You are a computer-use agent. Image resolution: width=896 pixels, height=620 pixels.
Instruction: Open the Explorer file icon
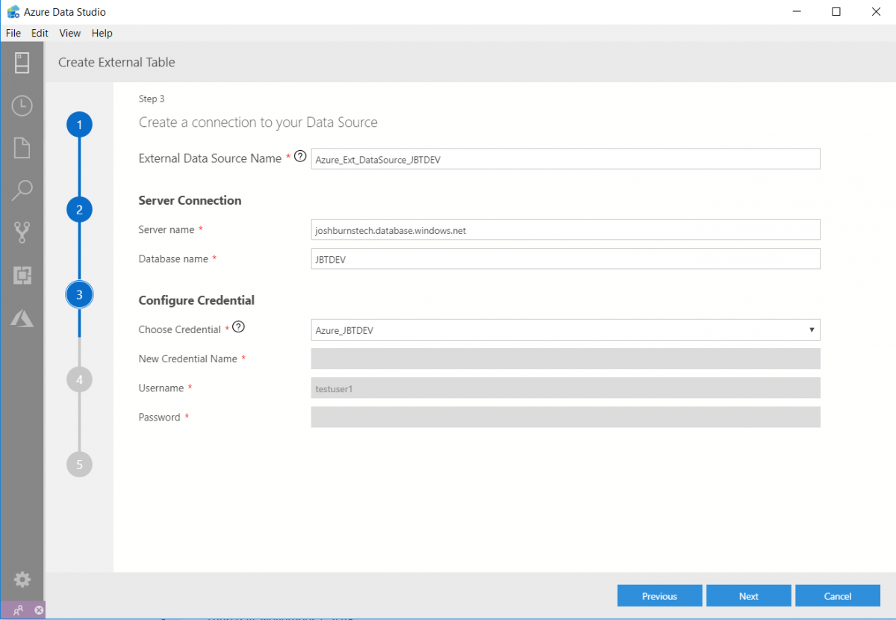pos(22,148)
